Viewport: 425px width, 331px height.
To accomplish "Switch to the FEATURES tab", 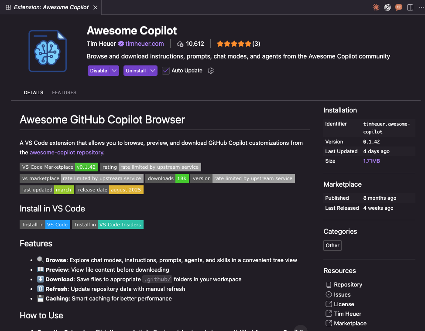I will (64, 92).
